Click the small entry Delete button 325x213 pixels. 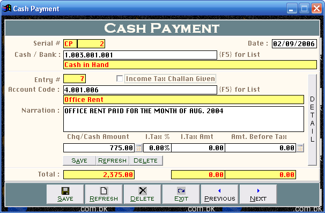[x=146, y=161]
